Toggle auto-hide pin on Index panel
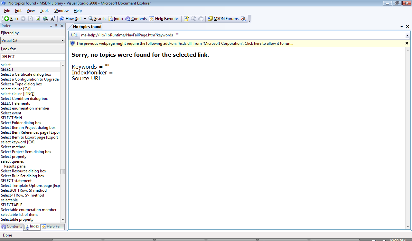This screenshot has height=241, width=412. (x=56, y=26)
